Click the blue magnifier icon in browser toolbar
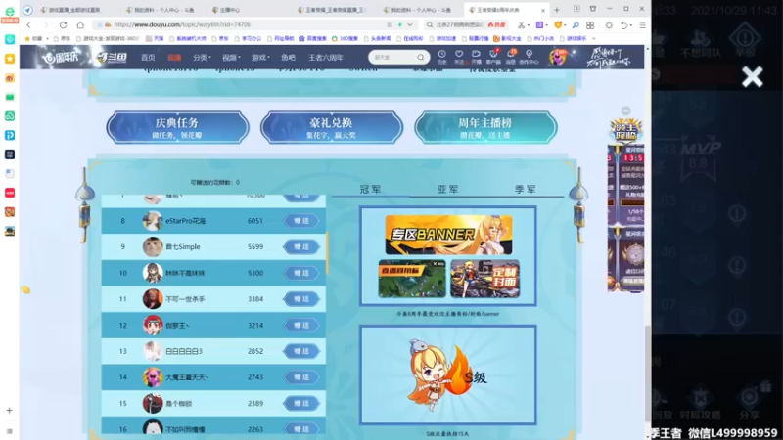783x440 pixels. tap(576, 25)
